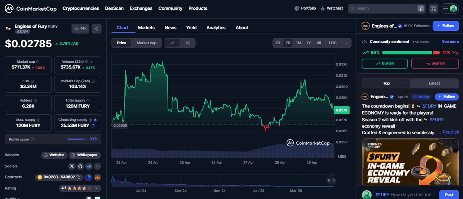Open the DexScan menu
463x199 pixels.
click(114, 8)
